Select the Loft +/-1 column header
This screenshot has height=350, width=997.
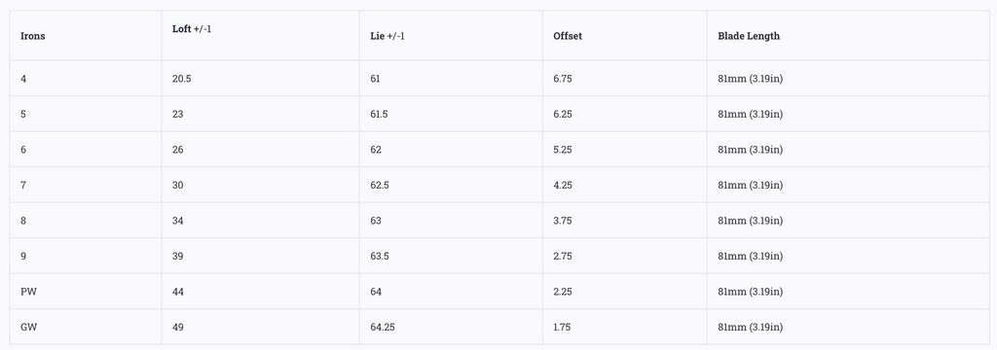(x=192, y=29)
